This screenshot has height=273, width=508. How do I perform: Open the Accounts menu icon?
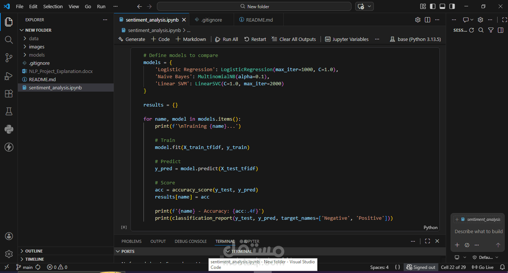(x=9, y=236)
